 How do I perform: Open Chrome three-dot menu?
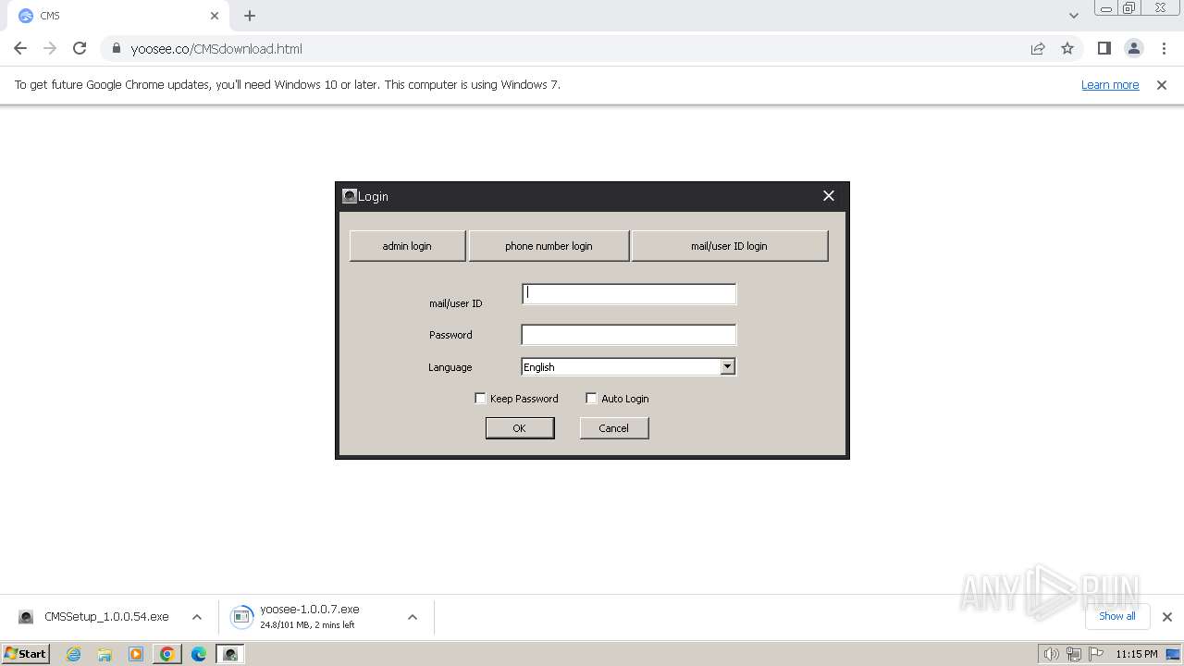[x=1164, y=49]
